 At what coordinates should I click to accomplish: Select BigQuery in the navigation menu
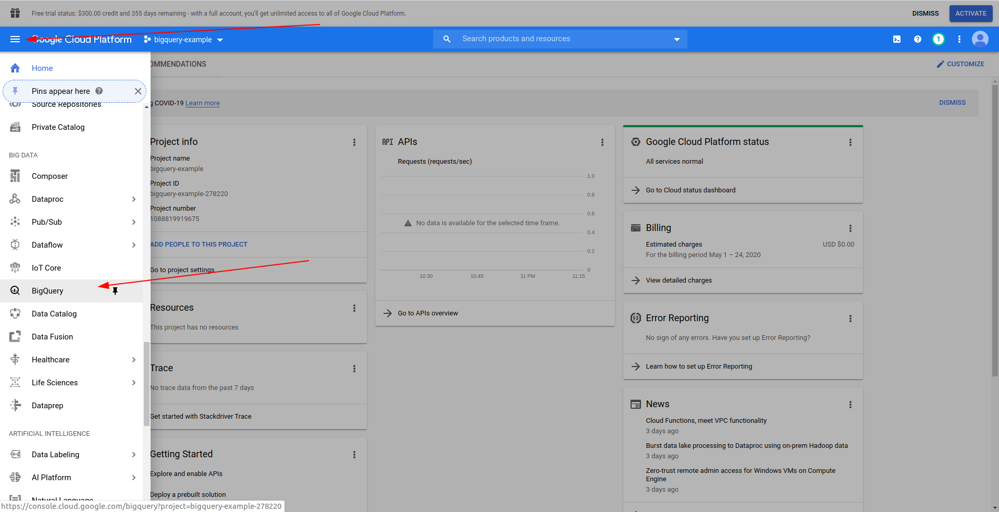point(47,291)
